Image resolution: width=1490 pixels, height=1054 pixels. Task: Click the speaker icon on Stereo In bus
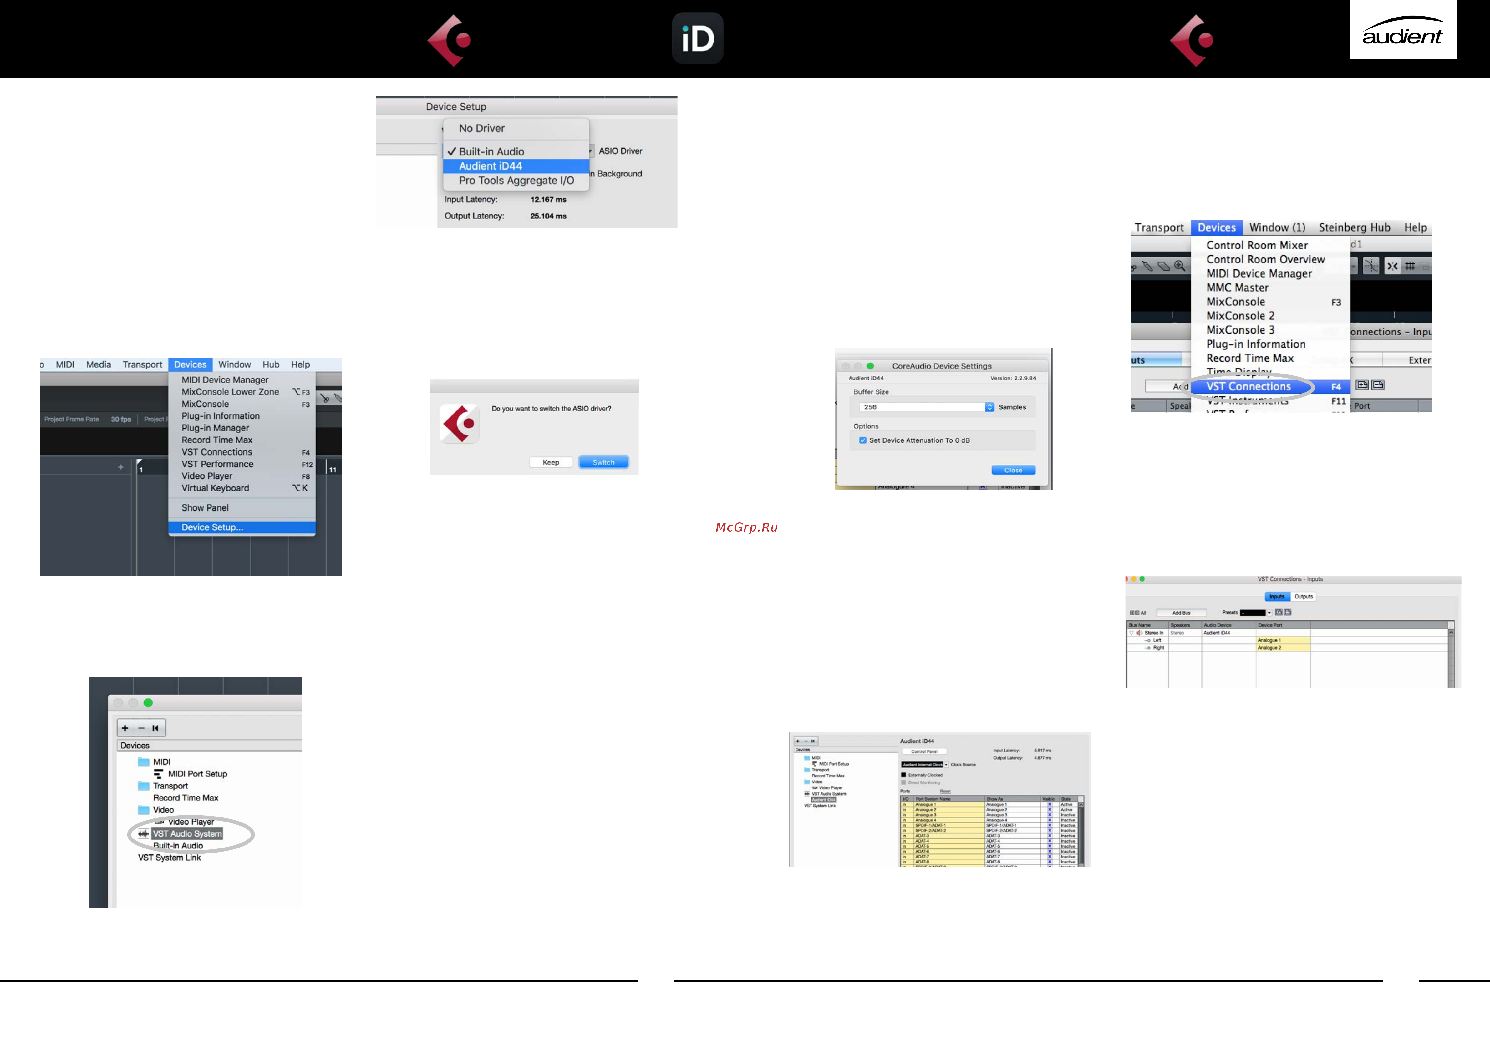1139,633
